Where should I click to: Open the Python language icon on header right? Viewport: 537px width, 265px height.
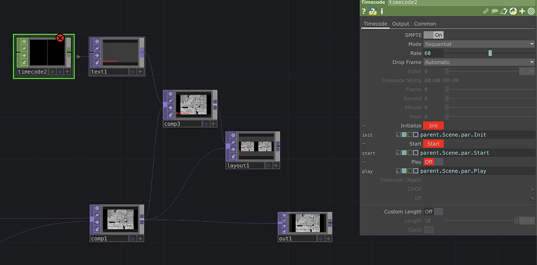513,11
